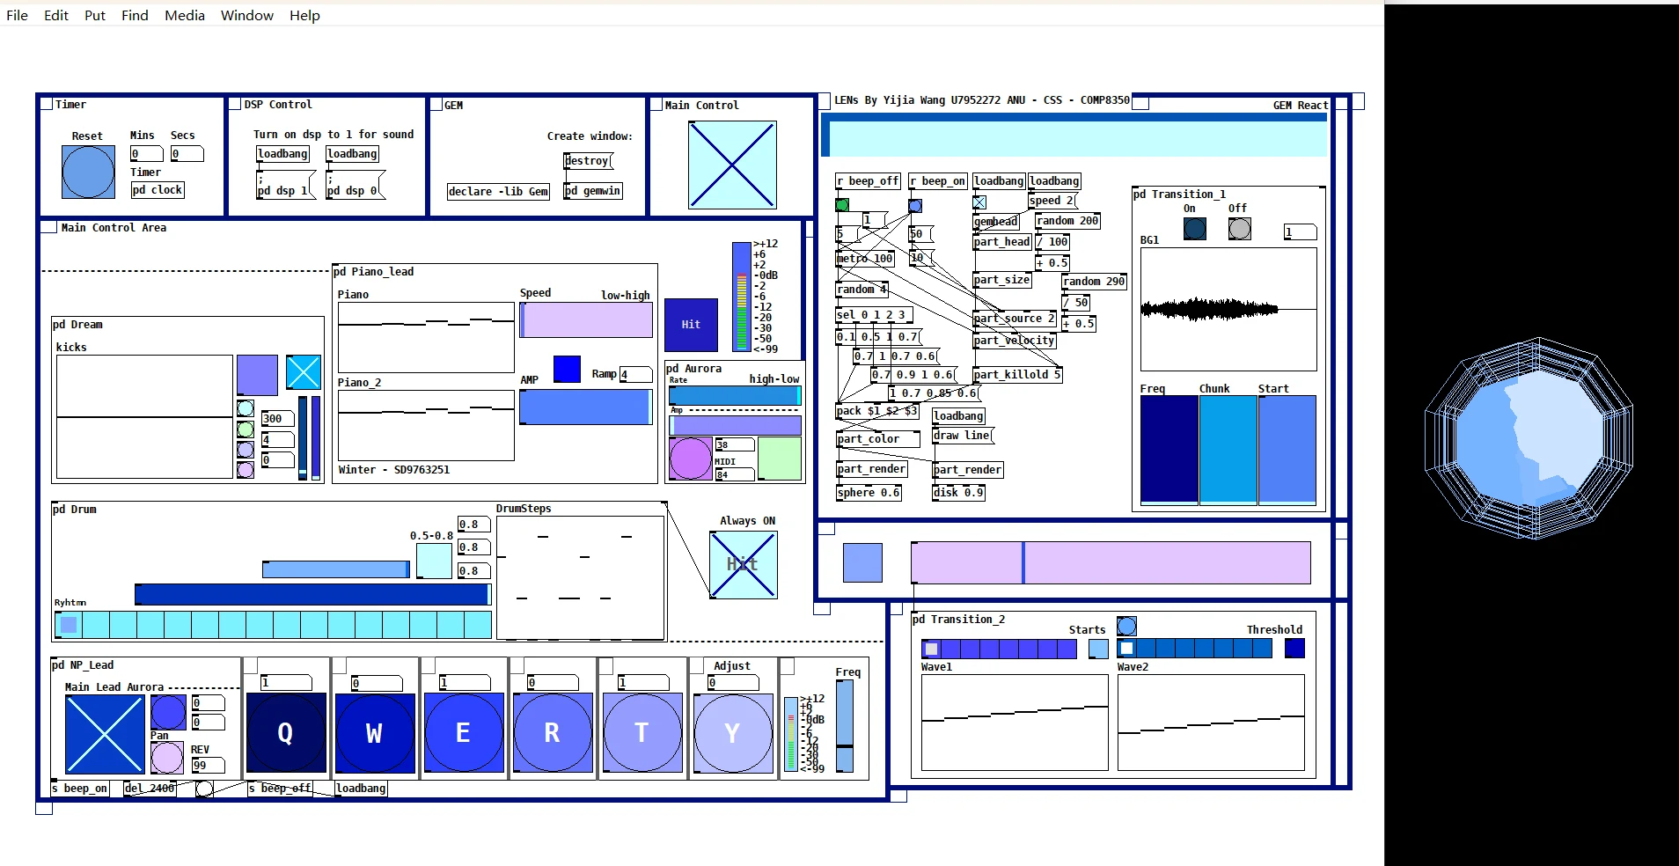
Task: Select first cell of Threshold radio row
Action: [1126, 649]
